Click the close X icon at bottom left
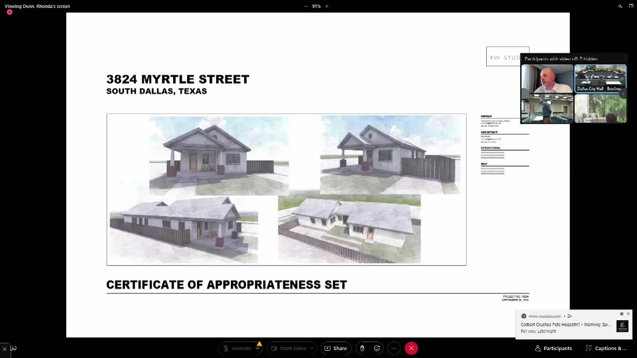Screen dimensions: 637x358 [4, 349]
